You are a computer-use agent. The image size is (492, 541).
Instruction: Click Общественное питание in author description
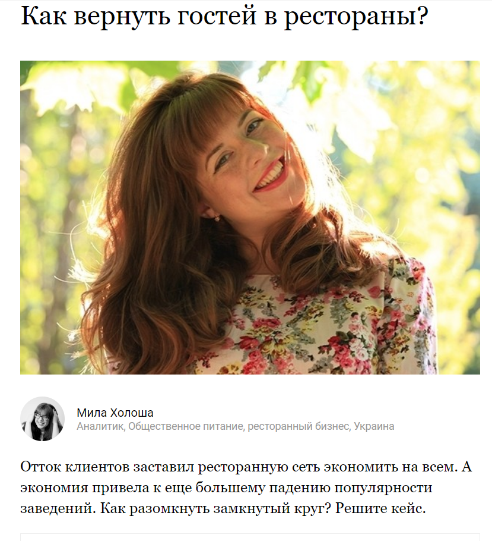[x=186, y=426]
